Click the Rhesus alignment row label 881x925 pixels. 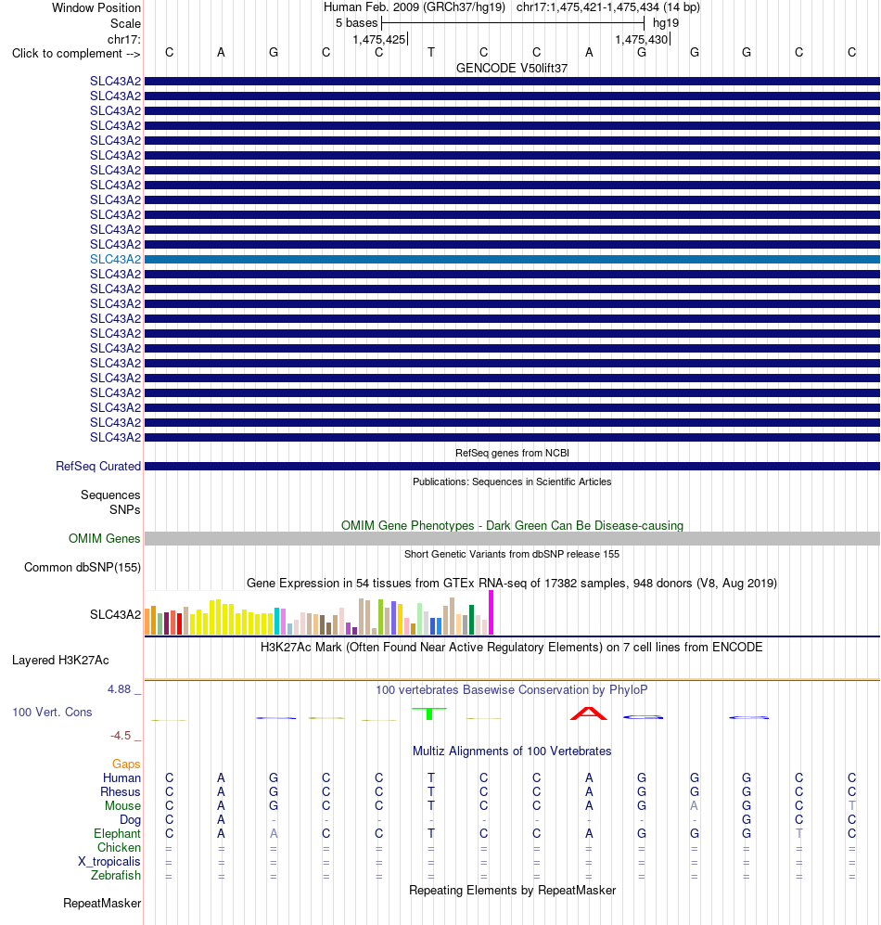(121, 791)
